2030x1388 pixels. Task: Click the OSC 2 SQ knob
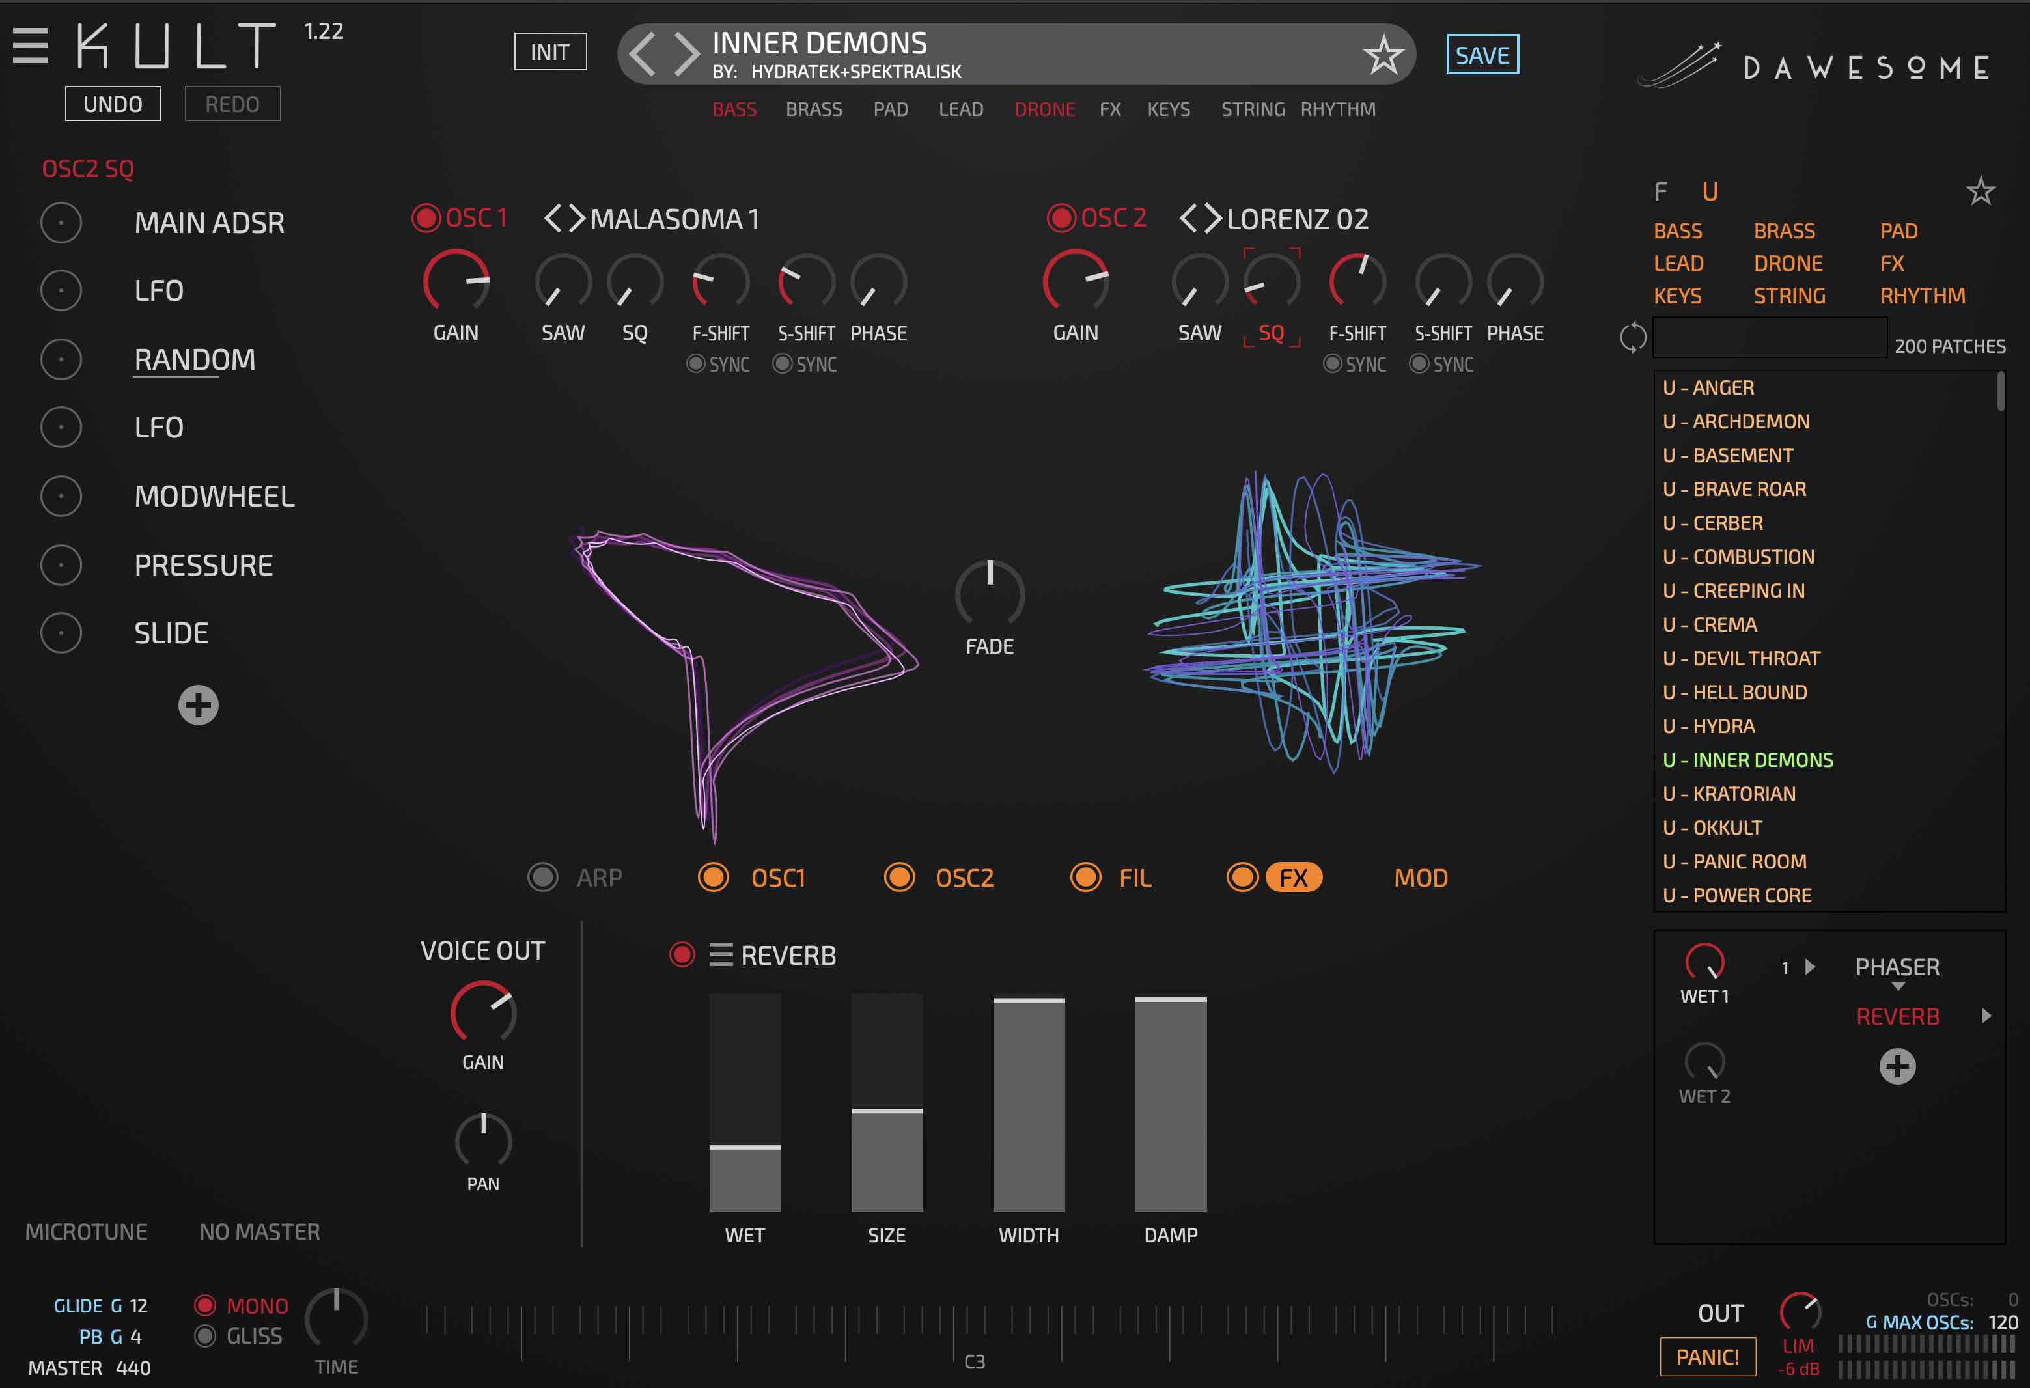tap(1272, 281)
